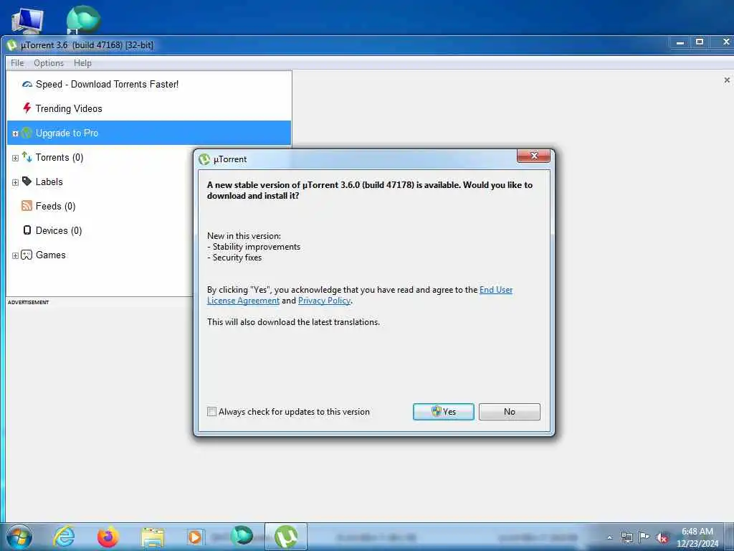Launch Firefox from the taskbar
This screenshot has width=734, height=551.
[108, 537]
